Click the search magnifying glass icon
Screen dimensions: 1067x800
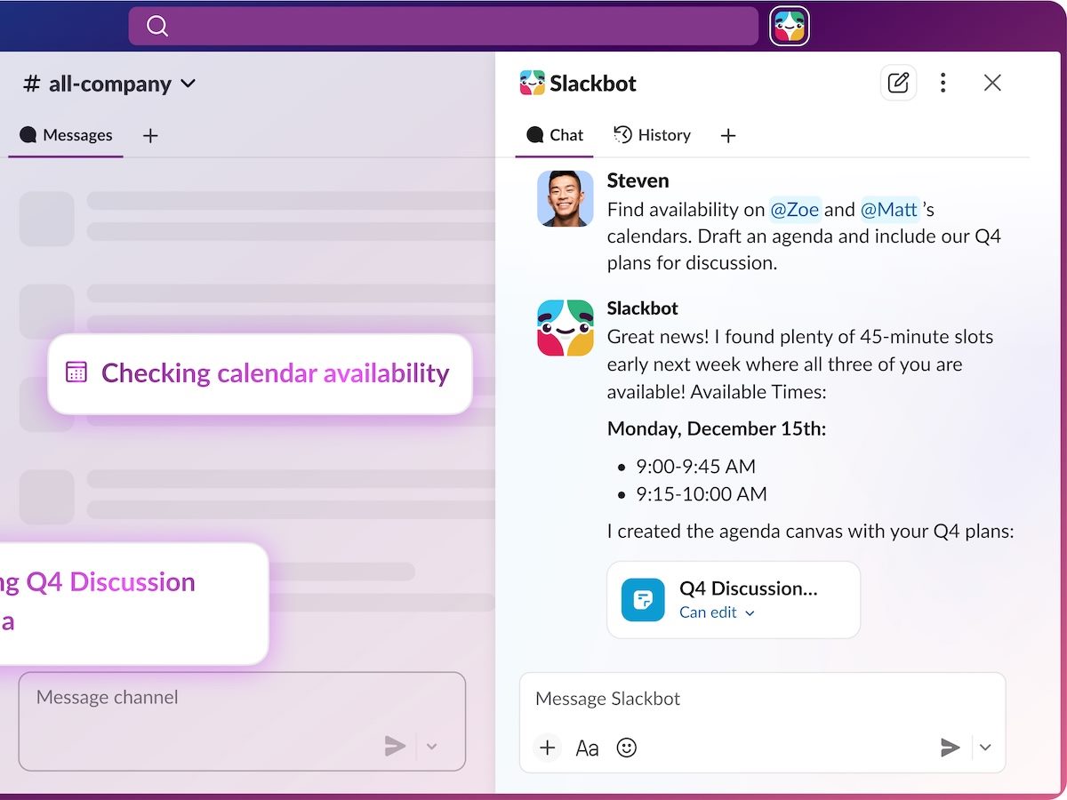tap(157, 26)
